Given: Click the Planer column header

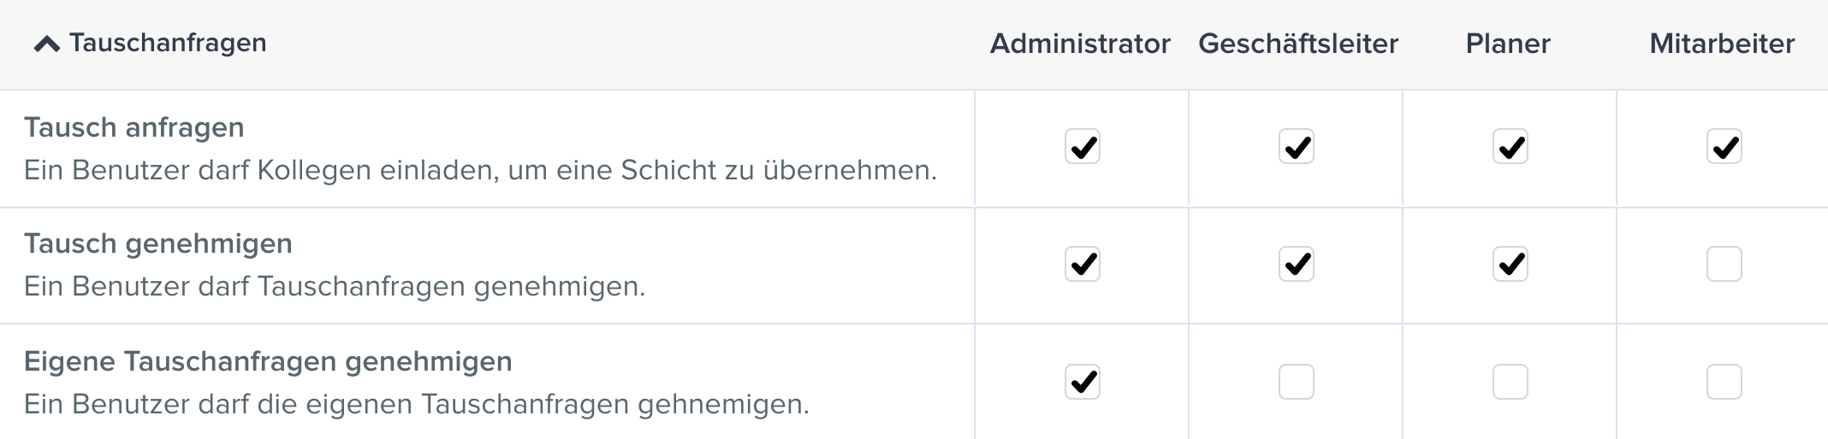Looking at the screenshot, I should click(x=1508, y=44).
